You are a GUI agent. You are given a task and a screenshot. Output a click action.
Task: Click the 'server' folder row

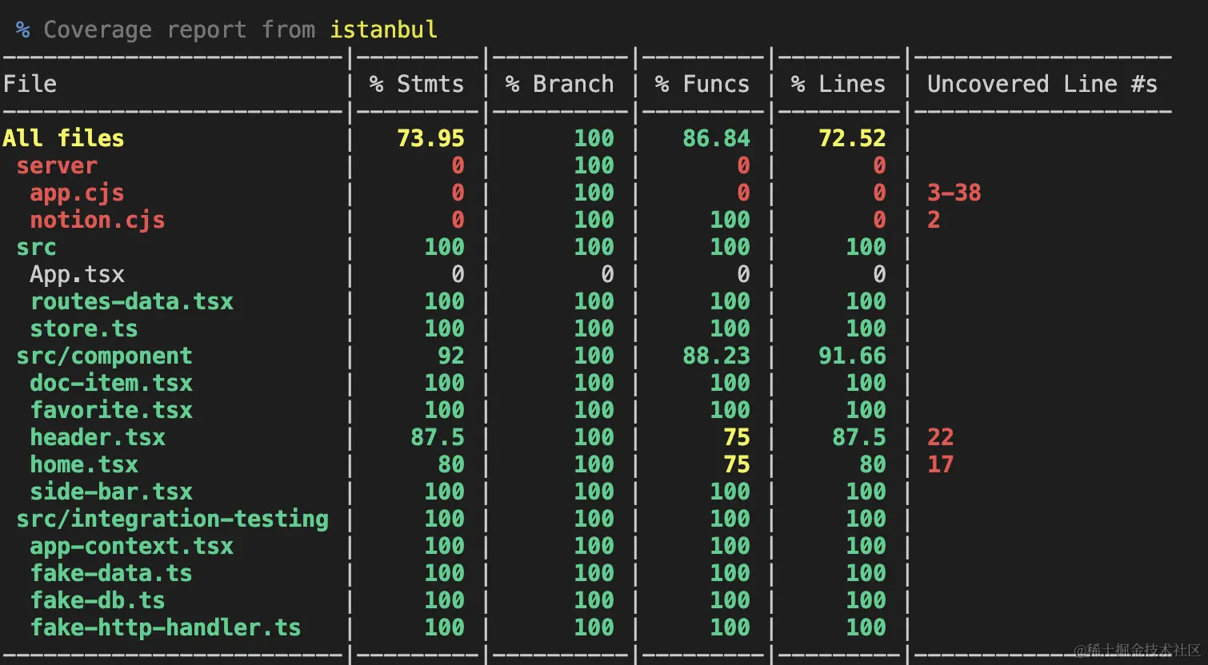[x=57, y=165]
